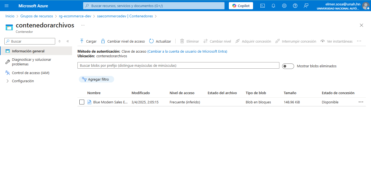
Task: Open Cambiar nivel de acceso tool
Action: pyautogui.click(x=123, y=41)
